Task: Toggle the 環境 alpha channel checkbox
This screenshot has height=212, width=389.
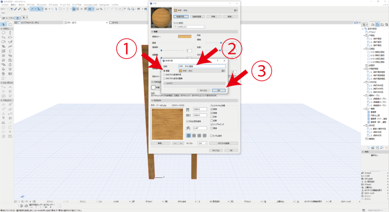Action: [212, 113]
